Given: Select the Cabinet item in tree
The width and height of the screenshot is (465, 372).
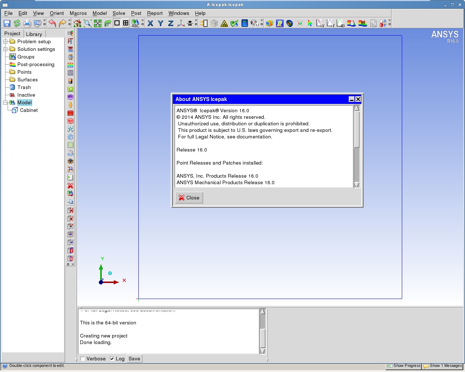Looking at the screenshot, I should (x=29, y=110).
